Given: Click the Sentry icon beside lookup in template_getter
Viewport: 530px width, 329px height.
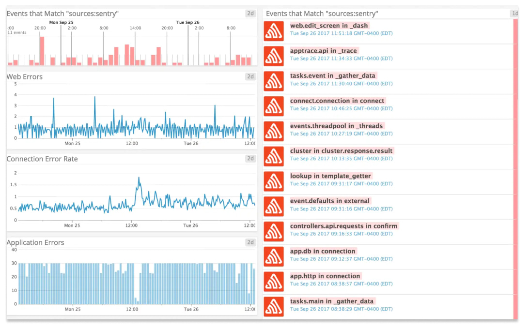Looking at the screenshot, I should pos(274,181).
